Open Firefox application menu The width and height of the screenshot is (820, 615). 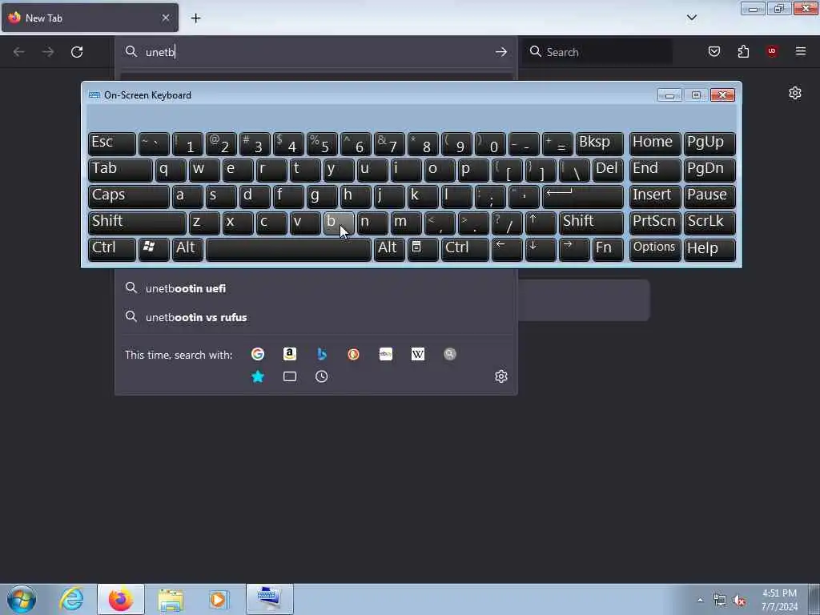click(801, 51)
